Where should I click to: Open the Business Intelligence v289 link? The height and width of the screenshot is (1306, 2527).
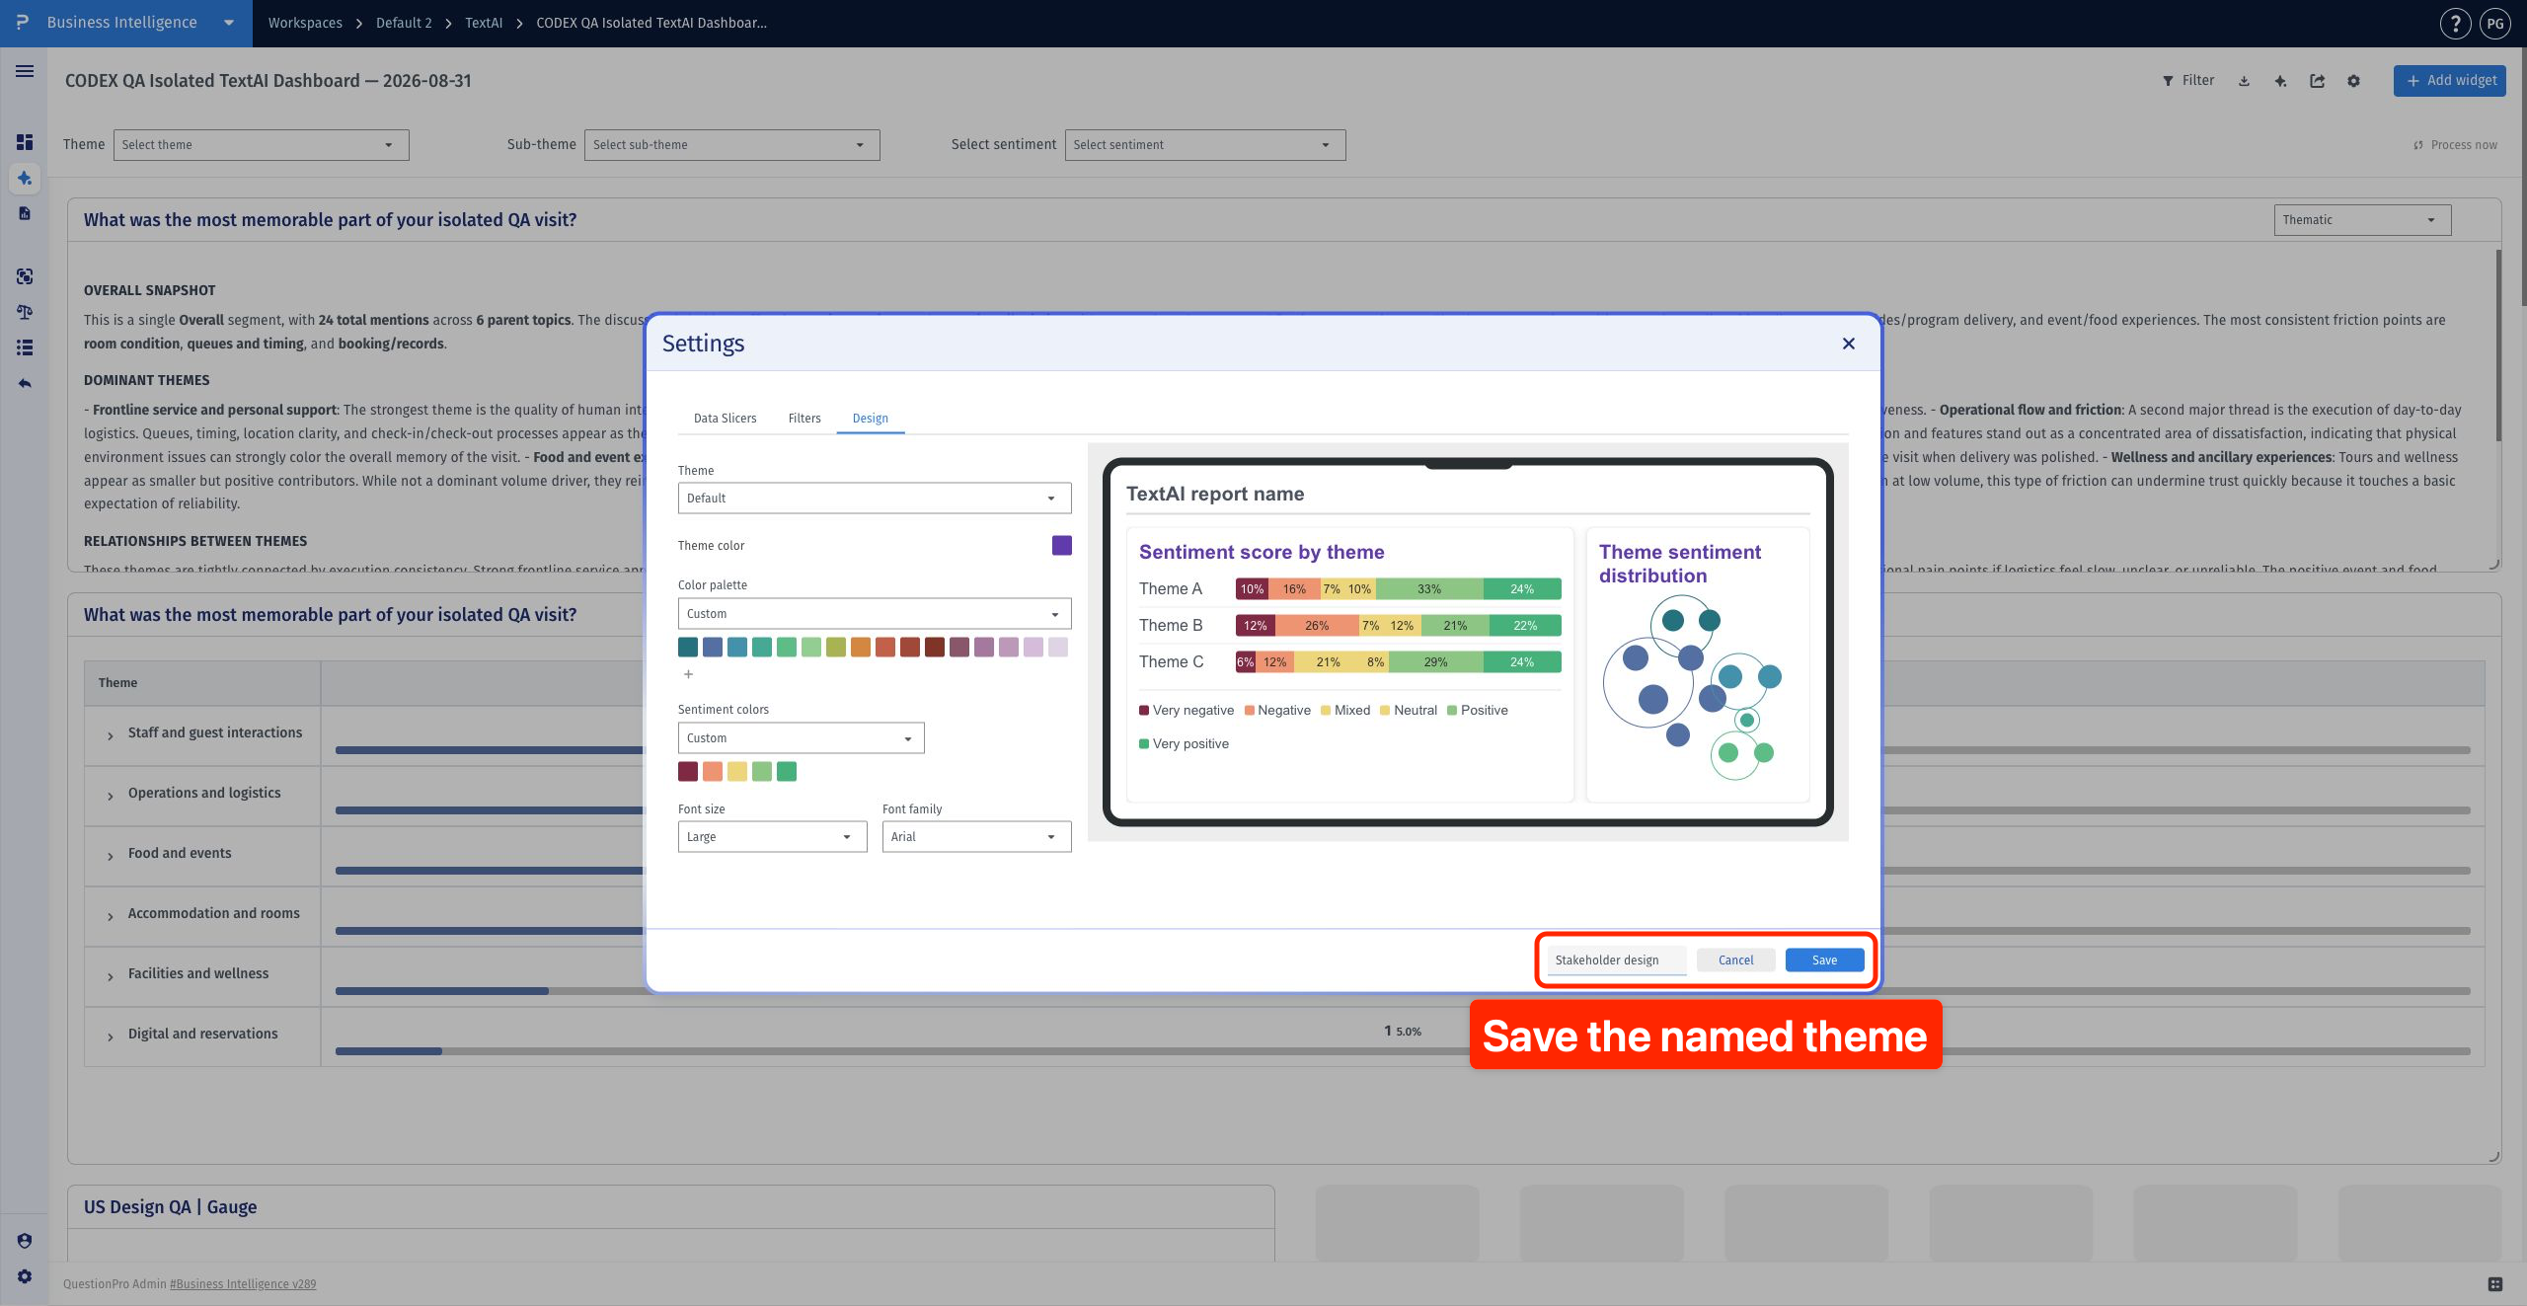click(243, 1284)
